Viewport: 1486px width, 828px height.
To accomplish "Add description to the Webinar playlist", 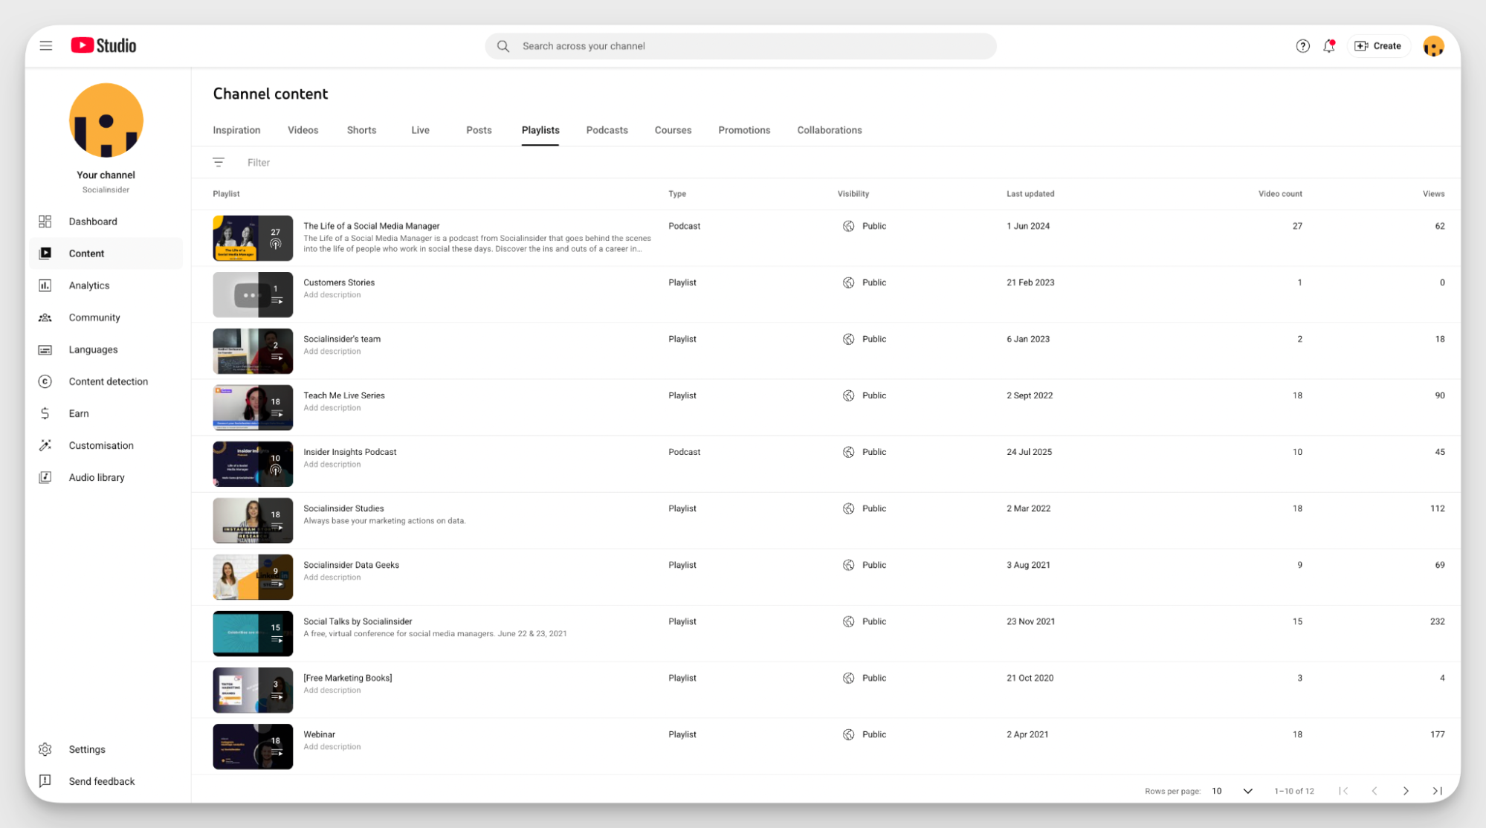I will coord(332,746).
